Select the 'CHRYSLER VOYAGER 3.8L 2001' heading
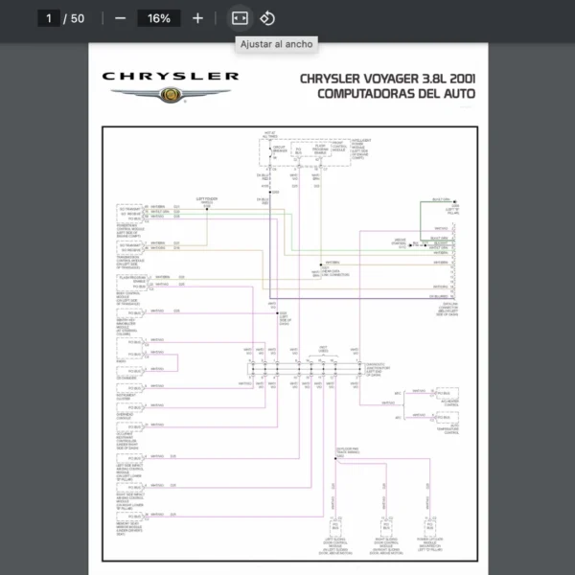The image size is (575, 575). coord(387,79)
